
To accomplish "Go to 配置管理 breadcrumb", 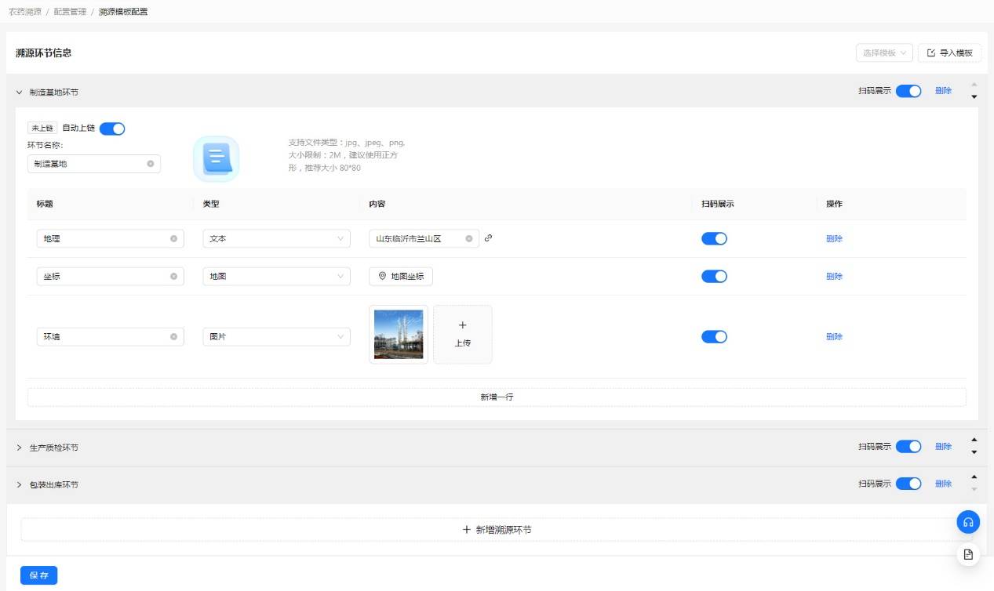I will click(x=71, y=12).
